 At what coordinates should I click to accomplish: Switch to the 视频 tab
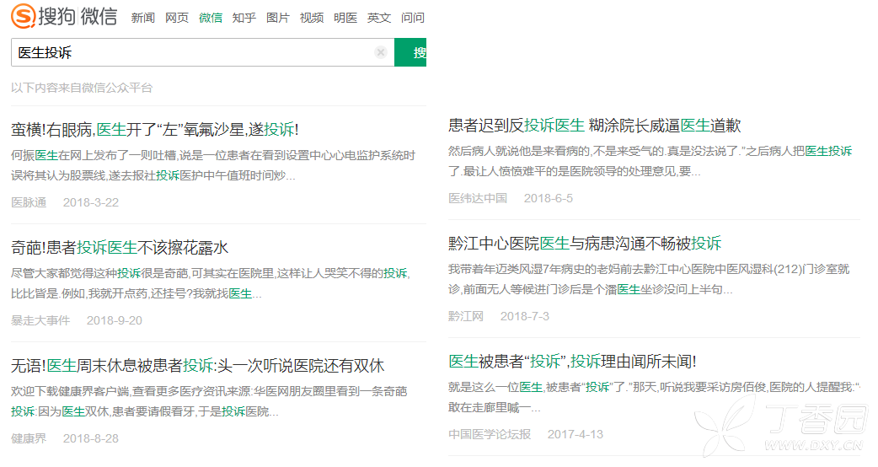tap(312, 18)
